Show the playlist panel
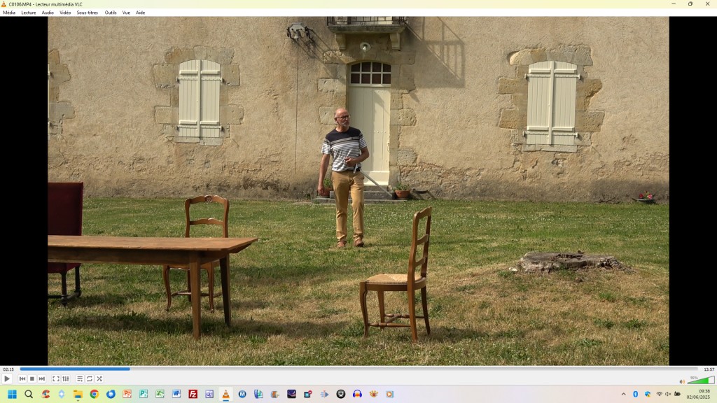Screen dimensions: 717x403 (x=80, y=379)
